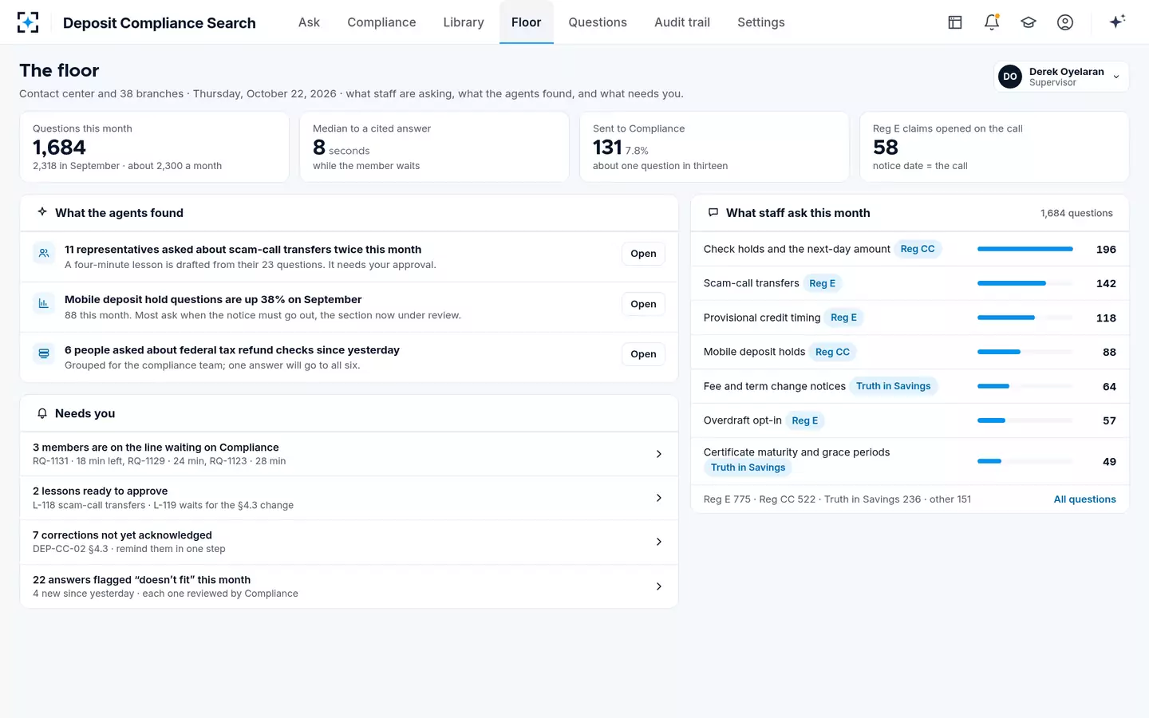Viewport: 1149px width, 718px height.
Task: Switch to the Ask tab
Action: point(309,22)
